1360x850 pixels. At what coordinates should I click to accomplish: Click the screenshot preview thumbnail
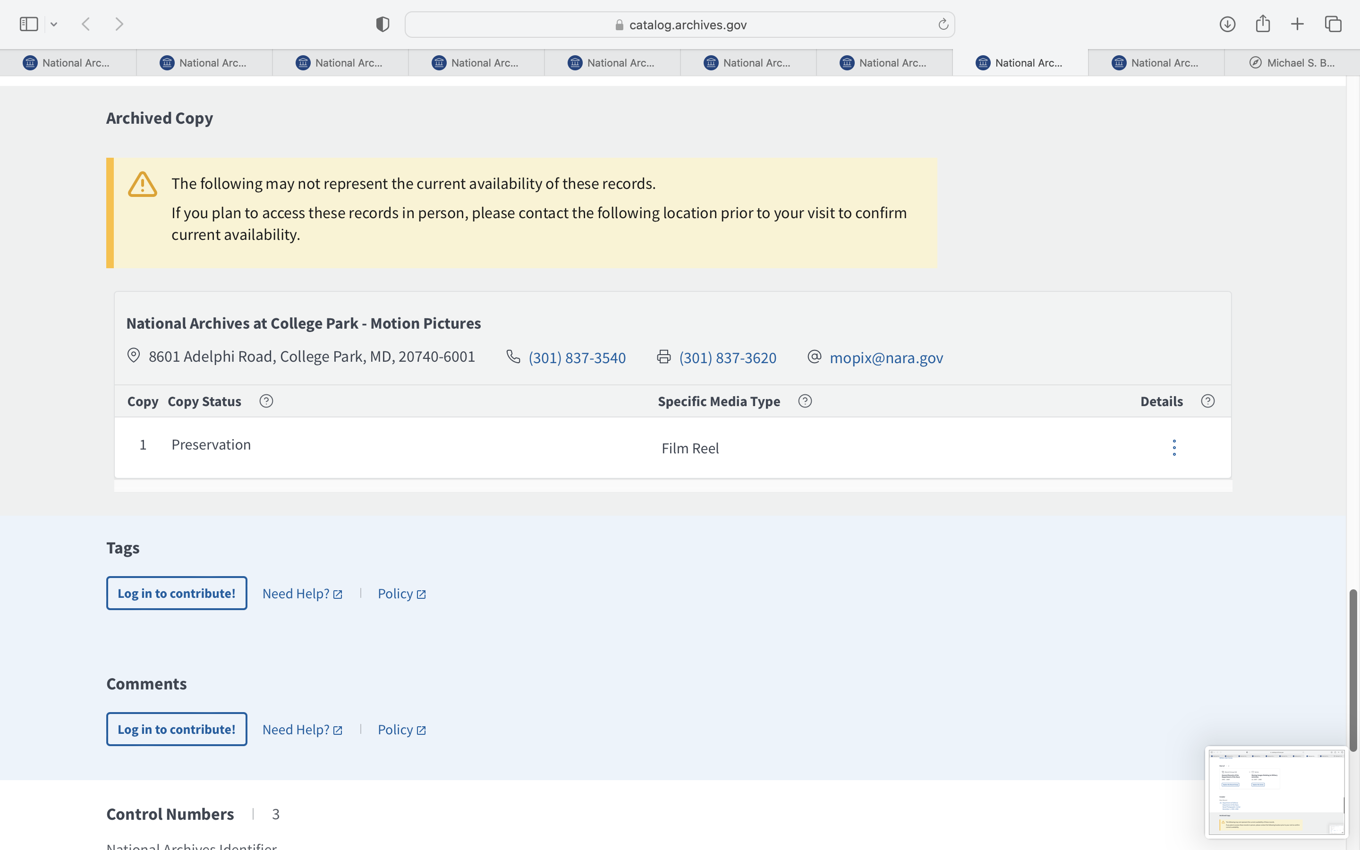pos(1275,791)
